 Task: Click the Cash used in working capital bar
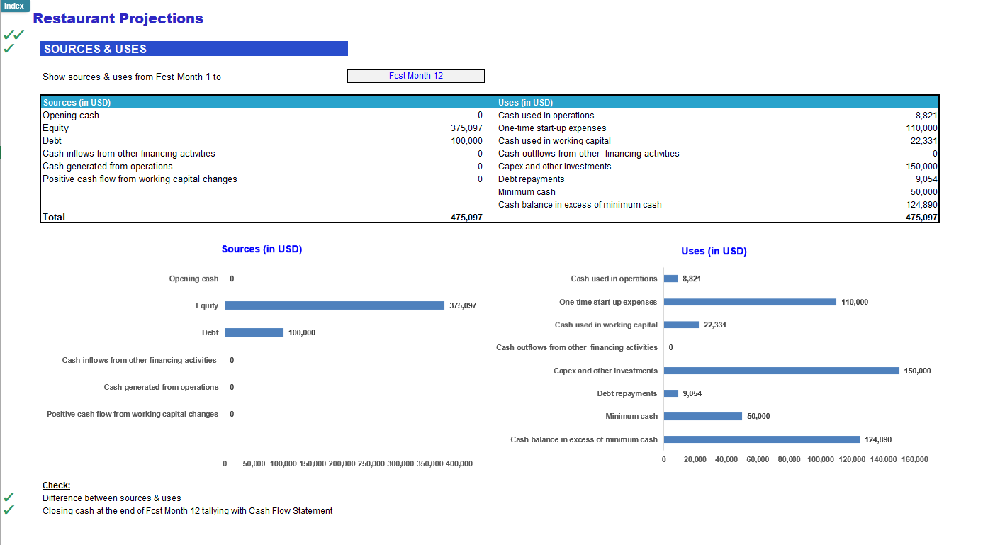pos(681,325)
